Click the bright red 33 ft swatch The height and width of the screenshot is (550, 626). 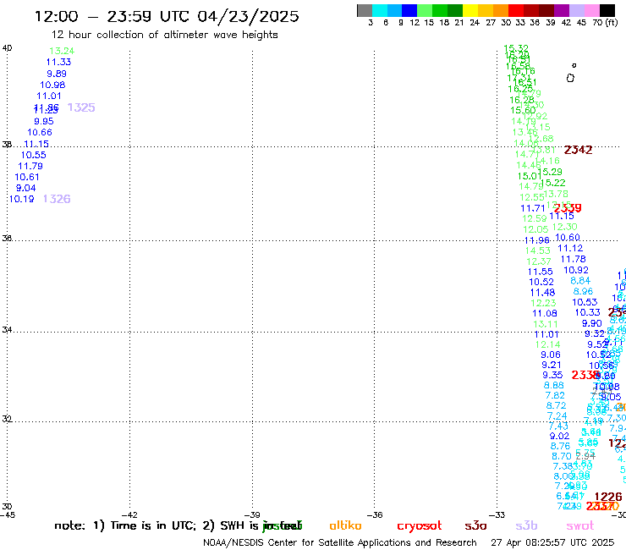click(x=516, y=10)
